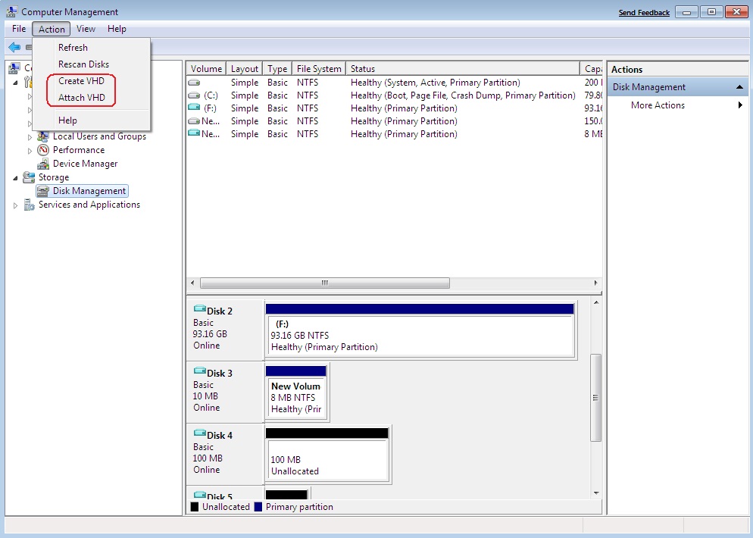This screenshot has width=753, height=538.
Task: Click the Computer Management title bar icon
Action: (x=11, y=11)
